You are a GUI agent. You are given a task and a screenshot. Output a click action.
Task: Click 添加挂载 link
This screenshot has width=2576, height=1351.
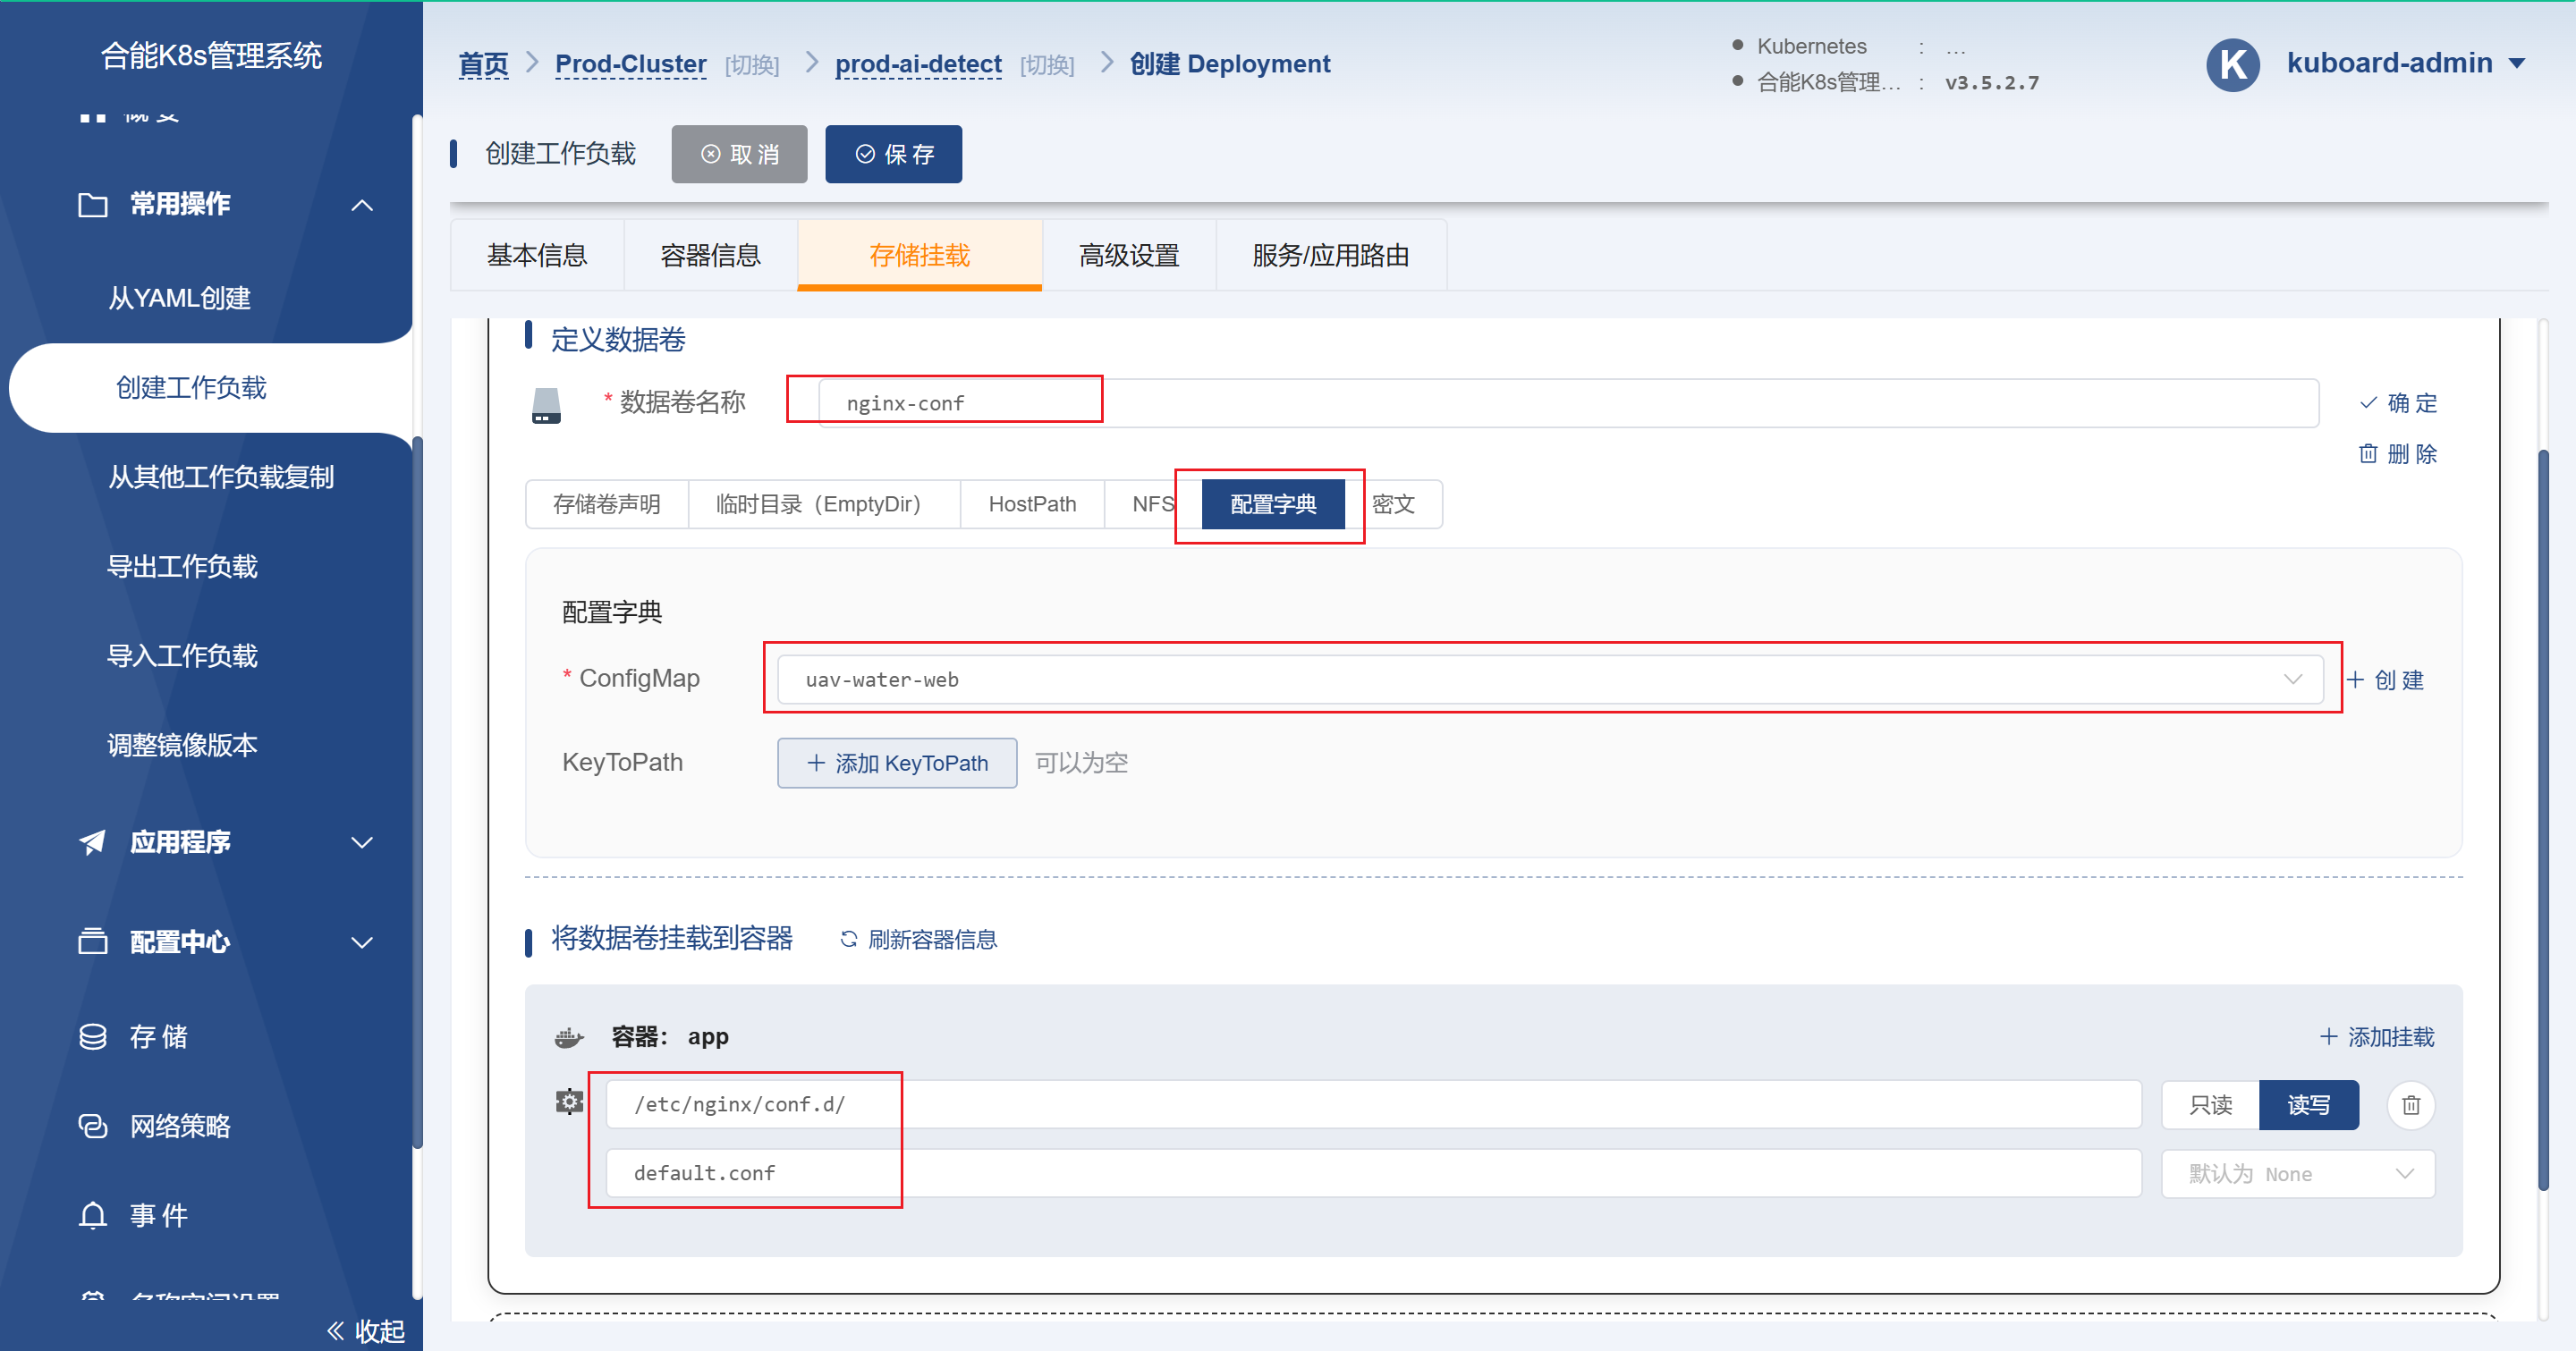pyautogui.click(x=2377, y=1037)
